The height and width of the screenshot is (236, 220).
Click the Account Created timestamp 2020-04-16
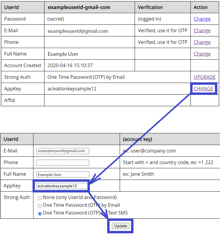[x=70, y=65]
